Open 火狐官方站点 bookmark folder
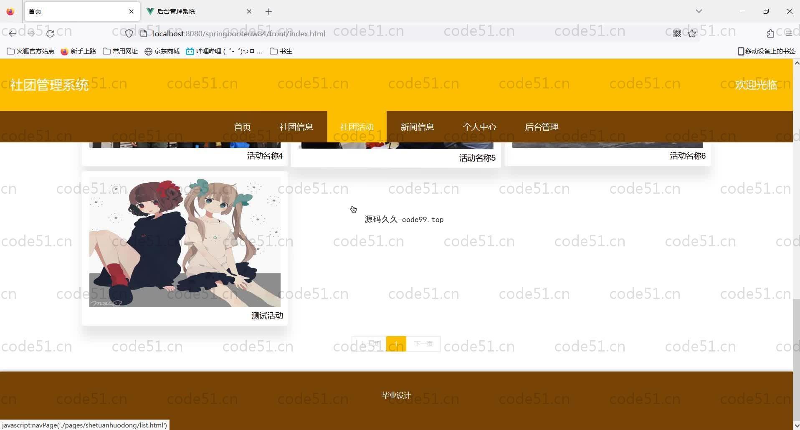The image size is (800, 430). coord(31,51)
